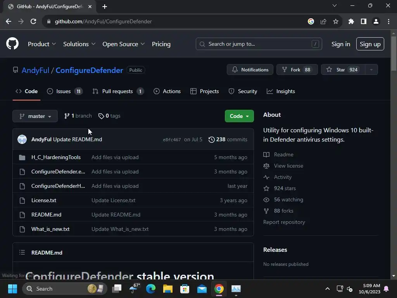The height and width of the screenshot is (298, 397).
Task: Open the Security tab
Action: [x=243, y=91]
